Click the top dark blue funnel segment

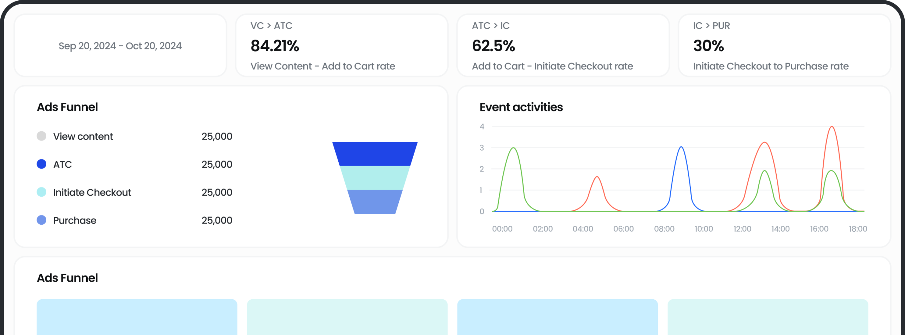click(375, 154)
